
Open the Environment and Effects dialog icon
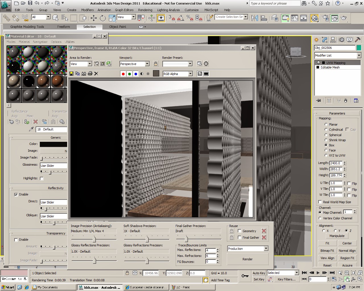[206, 64]
